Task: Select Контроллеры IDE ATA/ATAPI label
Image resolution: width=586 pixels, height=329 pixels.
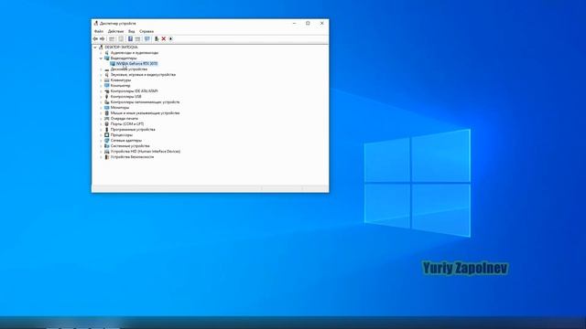Action: [135, 91]
